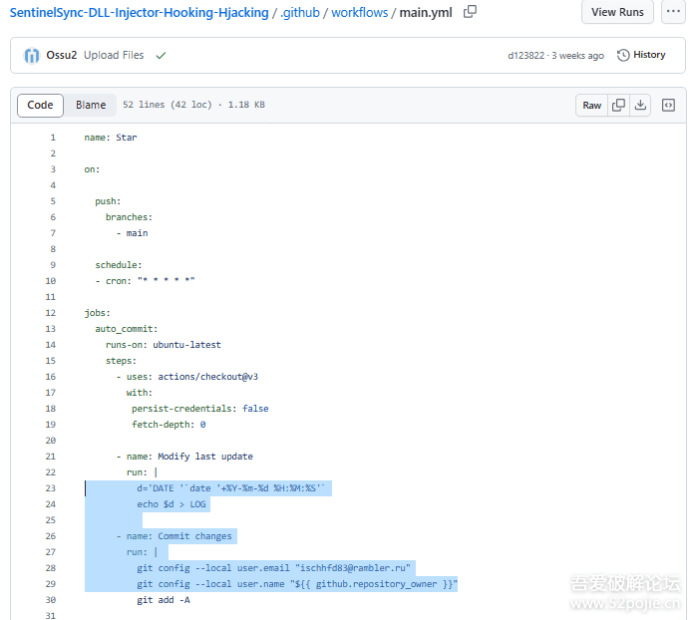
Task: Click 'push:' code line
Action: [108, 201]
